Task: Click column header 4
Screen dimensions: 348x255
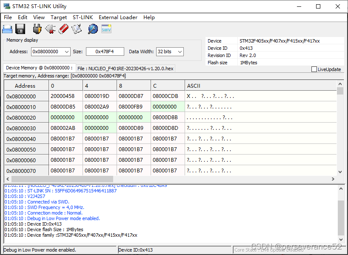Action: click(x=100, y=86)
